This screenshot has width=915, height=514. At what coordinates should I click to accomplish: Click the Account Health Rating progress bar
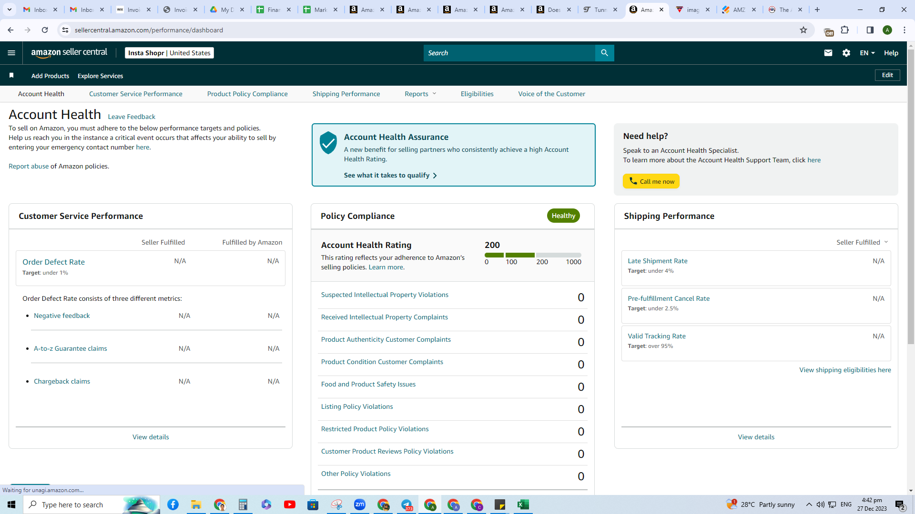tap(533, 255)
